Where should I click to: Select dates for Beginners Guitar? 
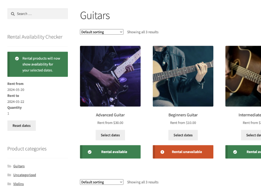tap(183, 135)
